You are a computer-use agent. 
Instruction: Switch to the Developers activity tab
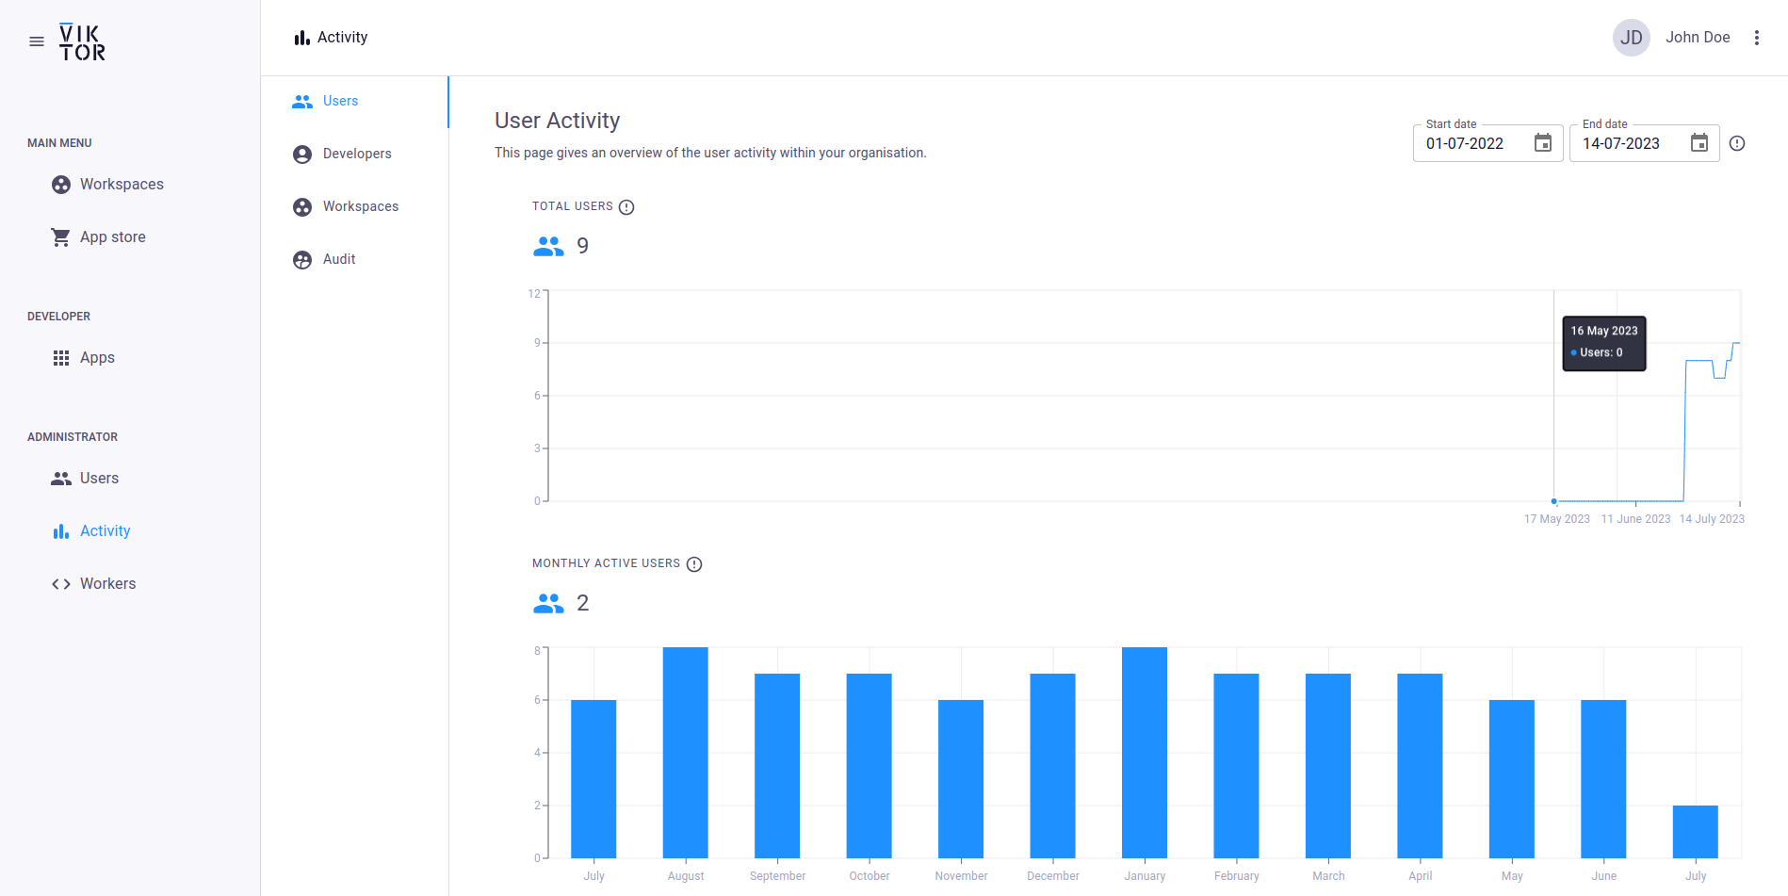(356, 154)
